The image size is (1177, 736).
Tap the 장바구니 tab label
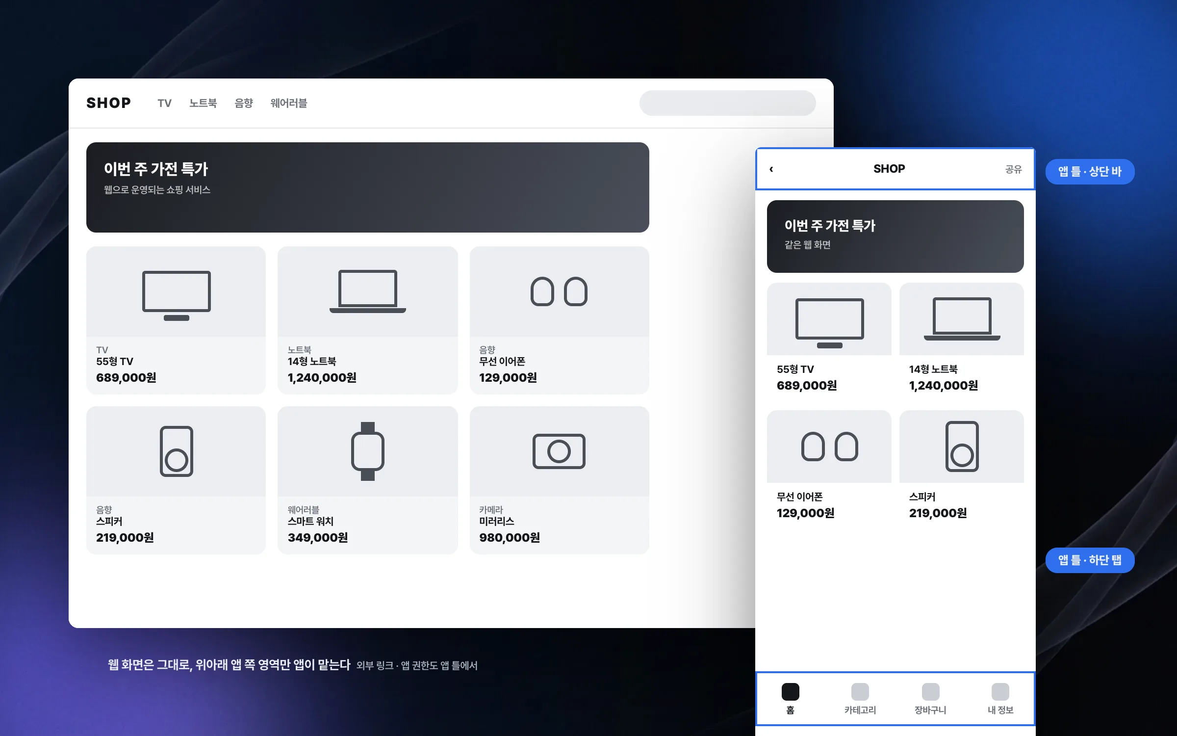coord(930,710)
